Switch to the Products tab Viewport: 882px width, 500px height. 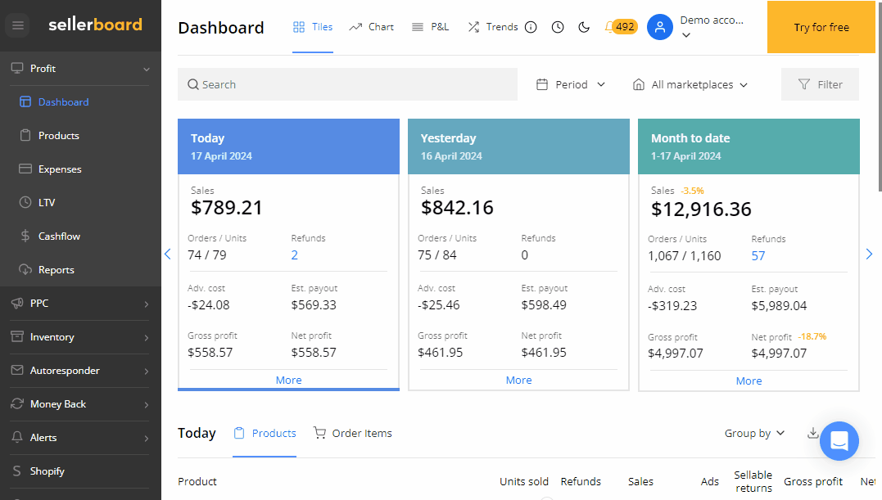(265, 433)
